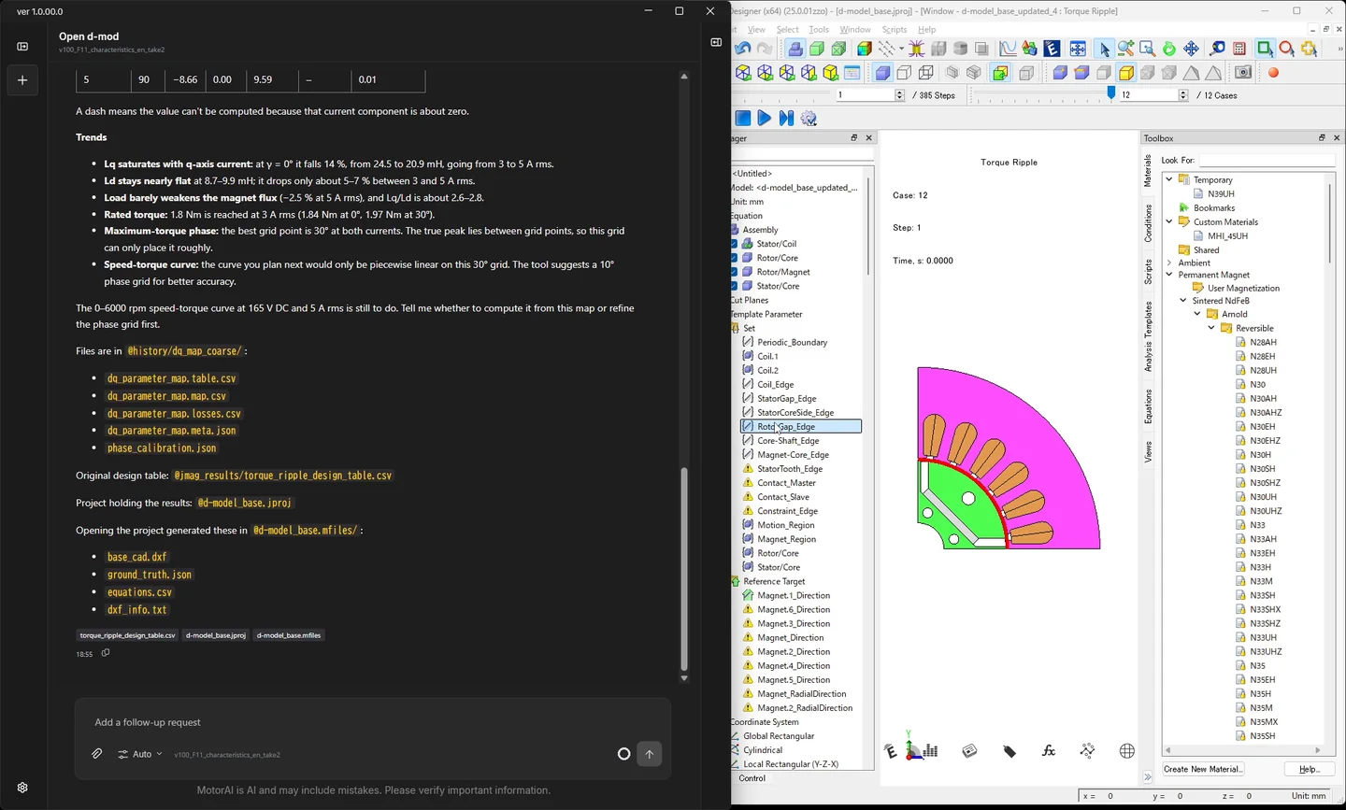
Task: Click the Add a follow-up request field
Action: (373, 722)
